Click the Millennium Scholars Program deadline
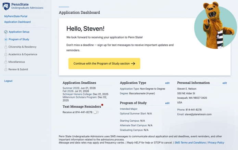The height and width of the screenshot is (150, 238). 85,99
